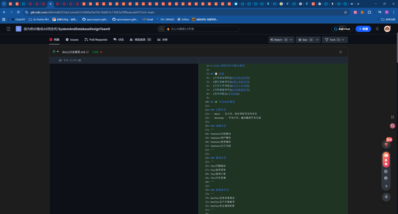Open the 分析 analytics tab
Image resolution: width=398 pixels, height=214 pixels.
tap(162, 40)
